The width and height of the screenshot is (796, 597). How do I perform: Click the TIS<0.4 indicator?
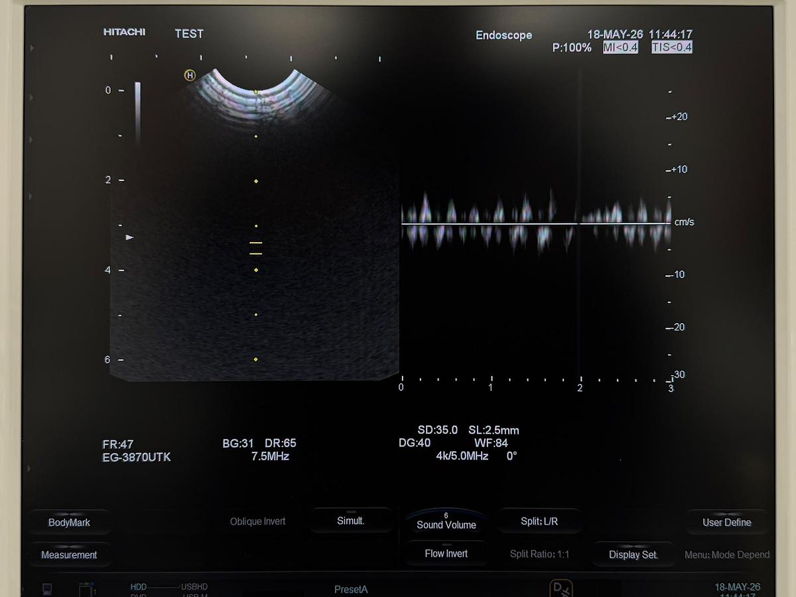(672, 47)
